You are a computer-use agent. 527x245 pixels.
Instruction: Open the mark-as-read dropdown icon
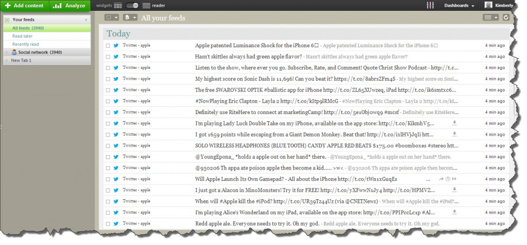(x=130, y=17)
